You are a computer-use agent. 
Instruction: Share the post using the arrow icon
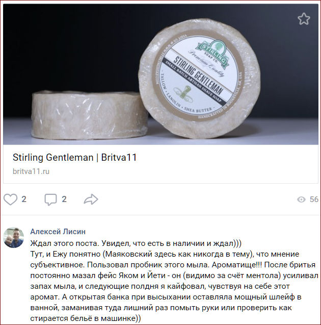[x=91, y=199]
